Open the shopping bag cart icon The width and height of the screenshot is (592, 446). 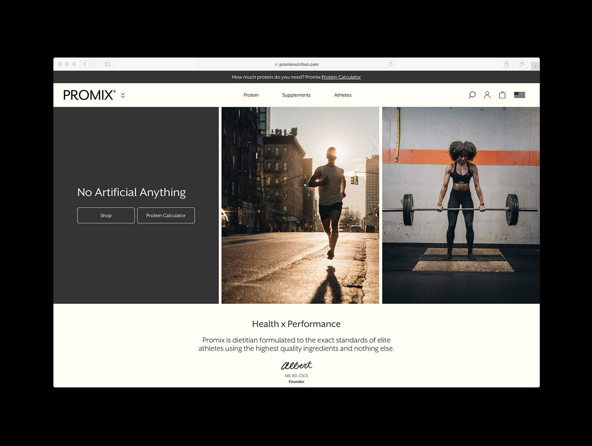pyautogui.click(x=502, y=95)
